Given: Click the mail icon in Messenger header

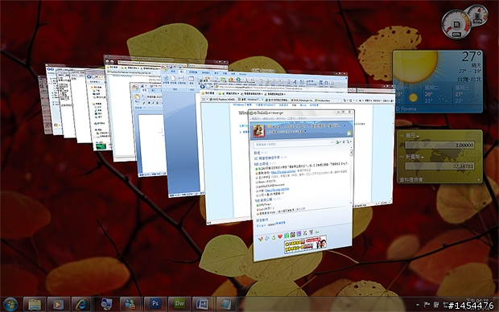Looking at the screenshot, I should pos(349,133).
